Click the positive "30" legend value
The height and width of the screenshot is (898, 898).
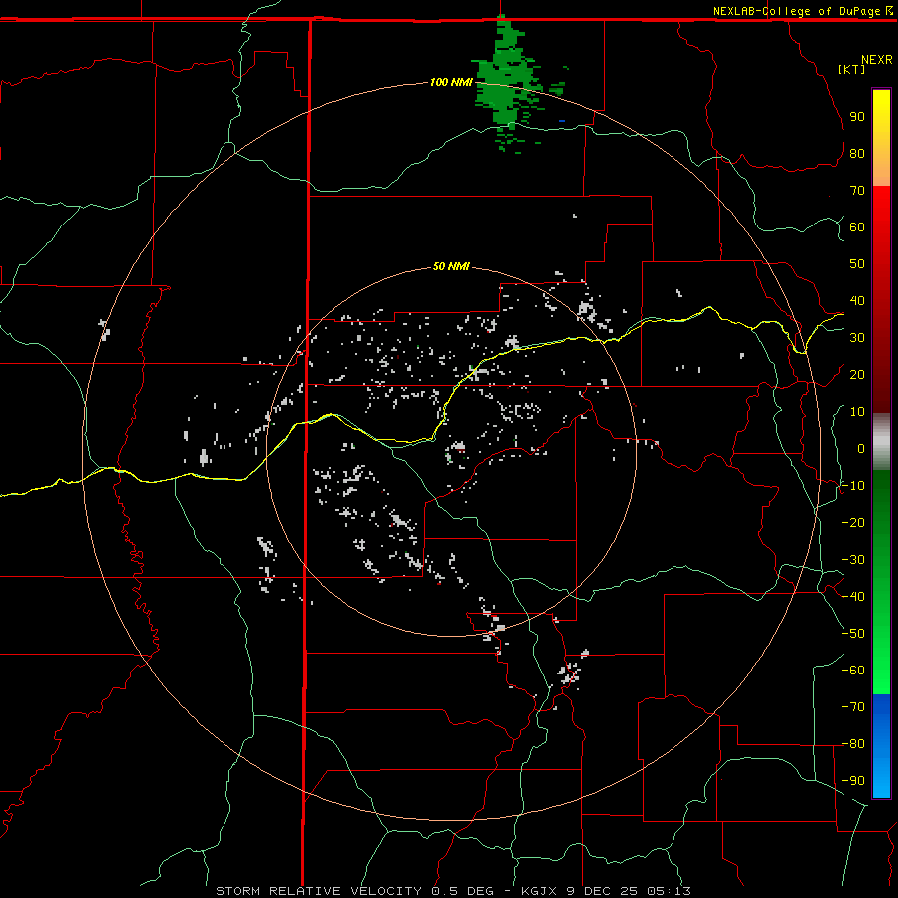tap(857, 338)
